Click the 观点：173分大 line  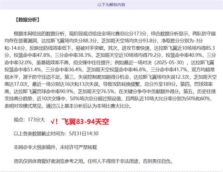pyautogui.click(x=29, y=120)
